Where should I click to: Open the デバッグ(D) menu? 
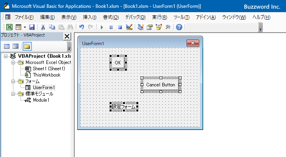click(135, 17)
